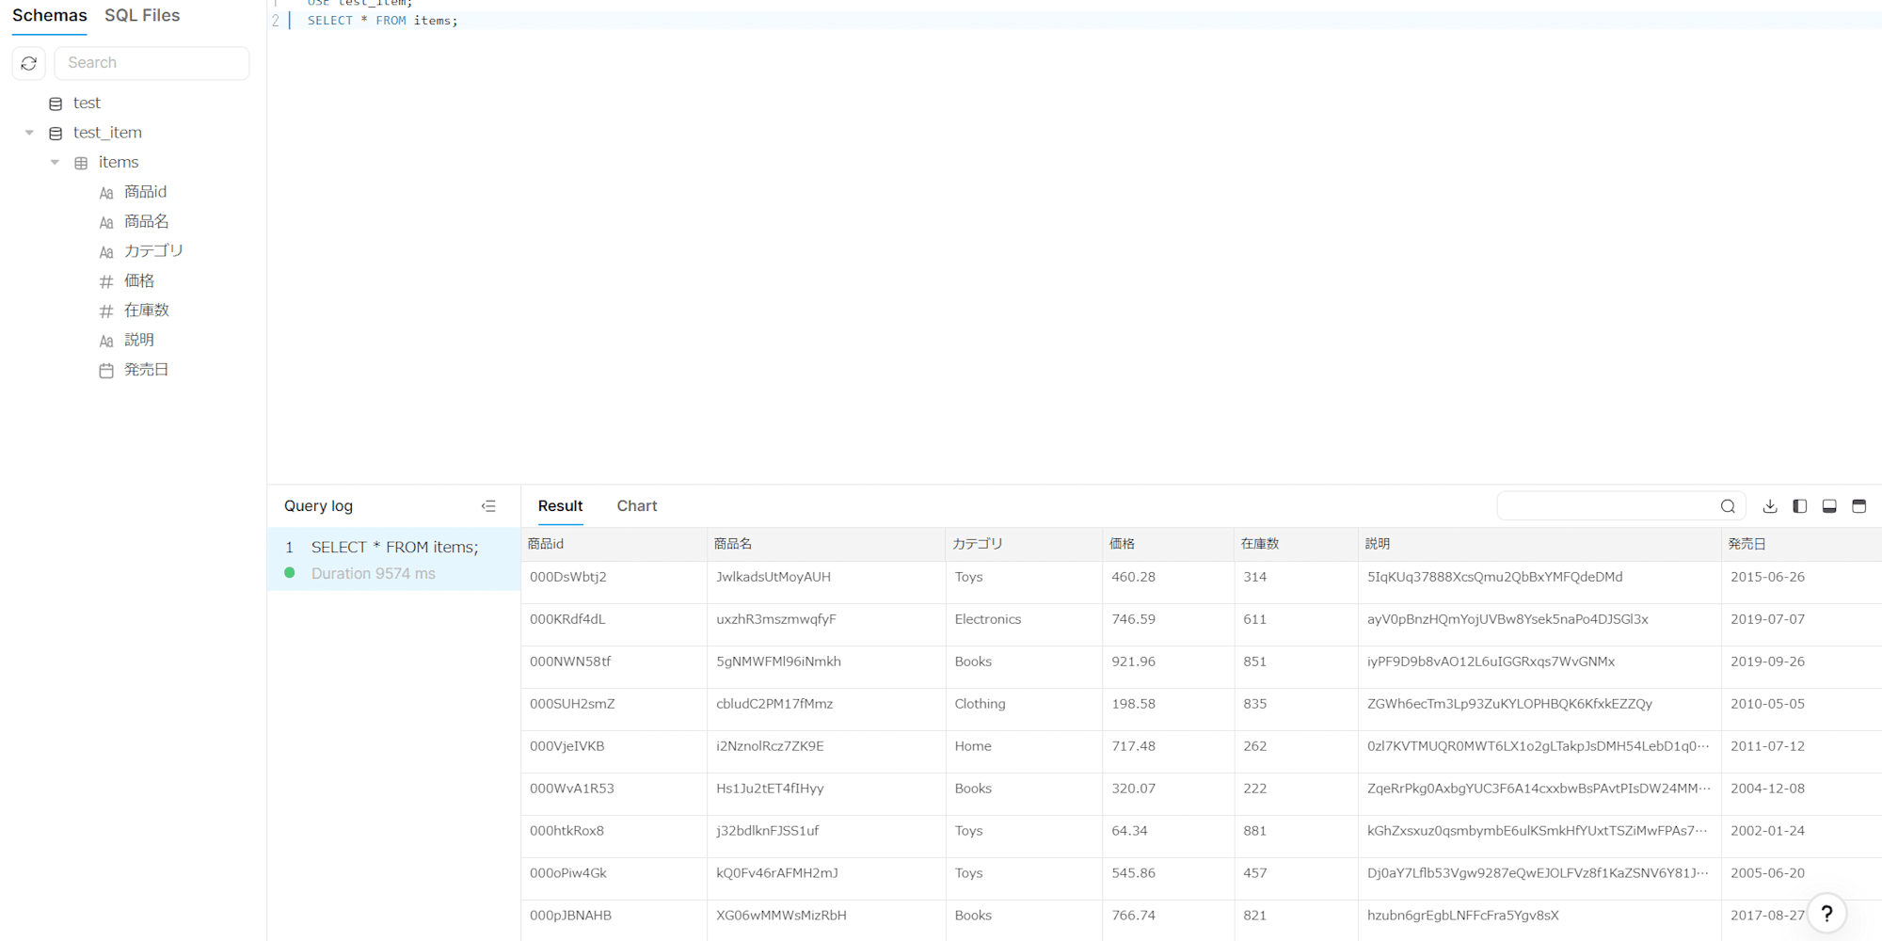Open the help question mark button
Viewport: 1882px width, 941px height.
point(1826,913)
